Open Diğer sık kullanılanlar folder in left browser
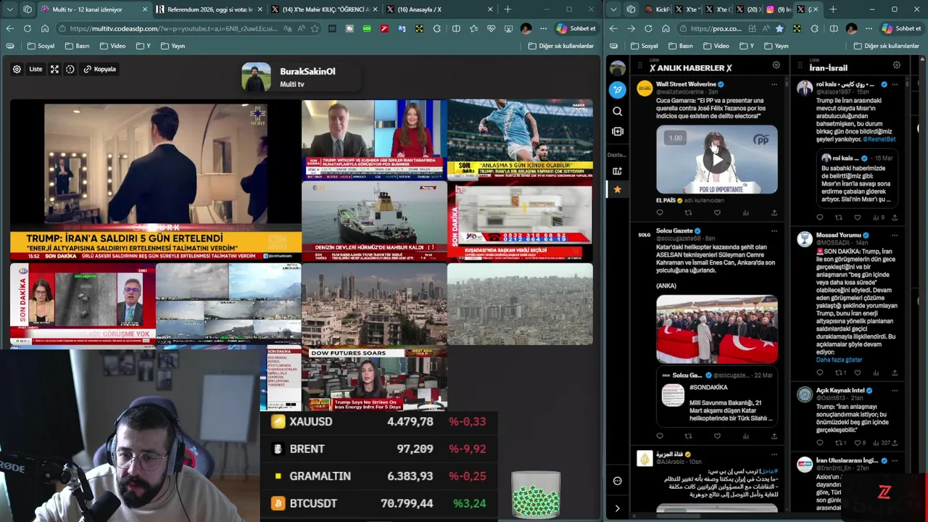The image size is (928, 522). pos(561,46)
